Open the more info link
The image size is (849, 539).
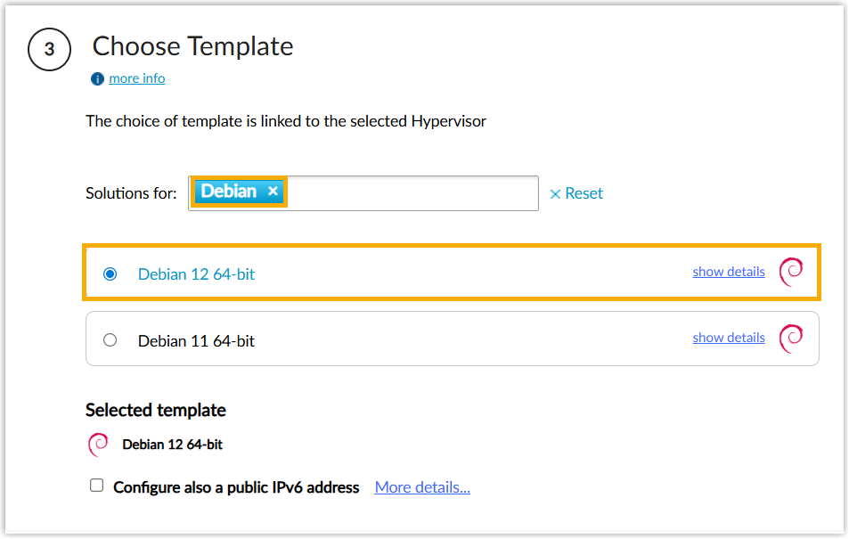tap(136, 78)
